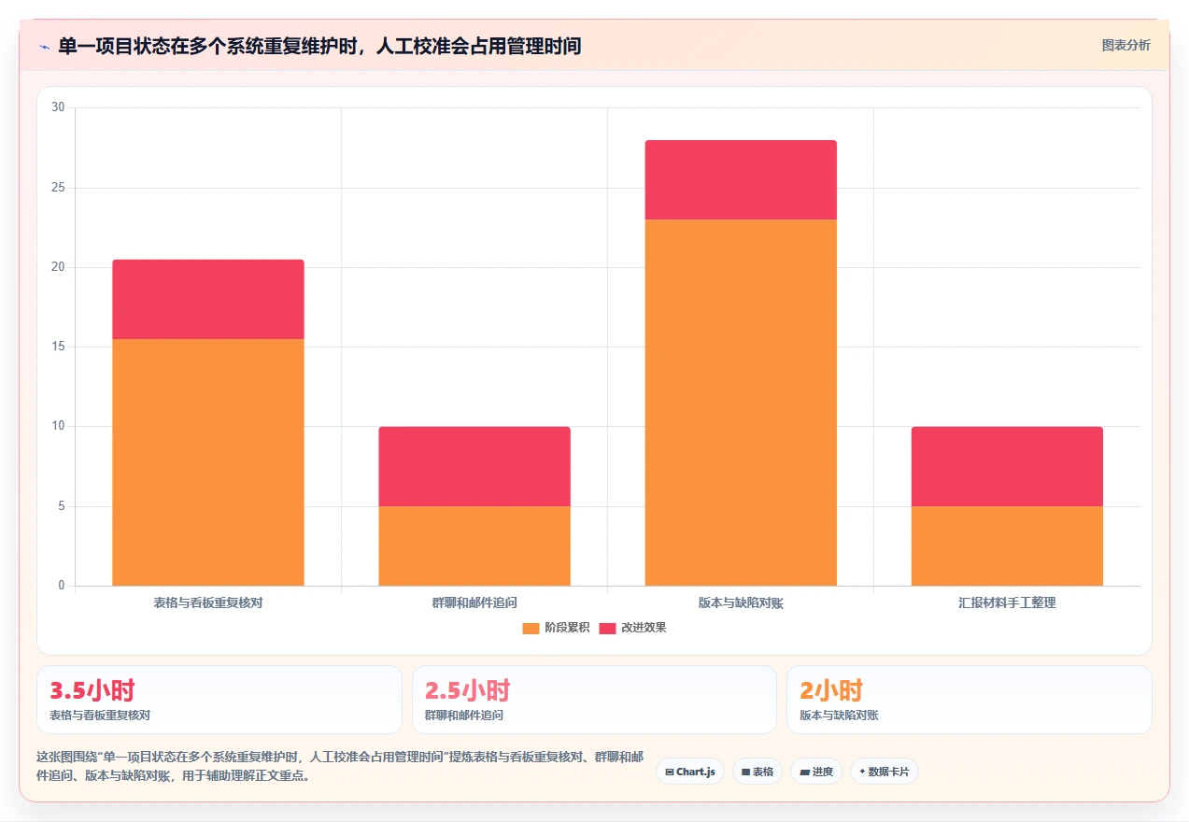
Task: Click the 表格 tag
Action: (757, 772)
